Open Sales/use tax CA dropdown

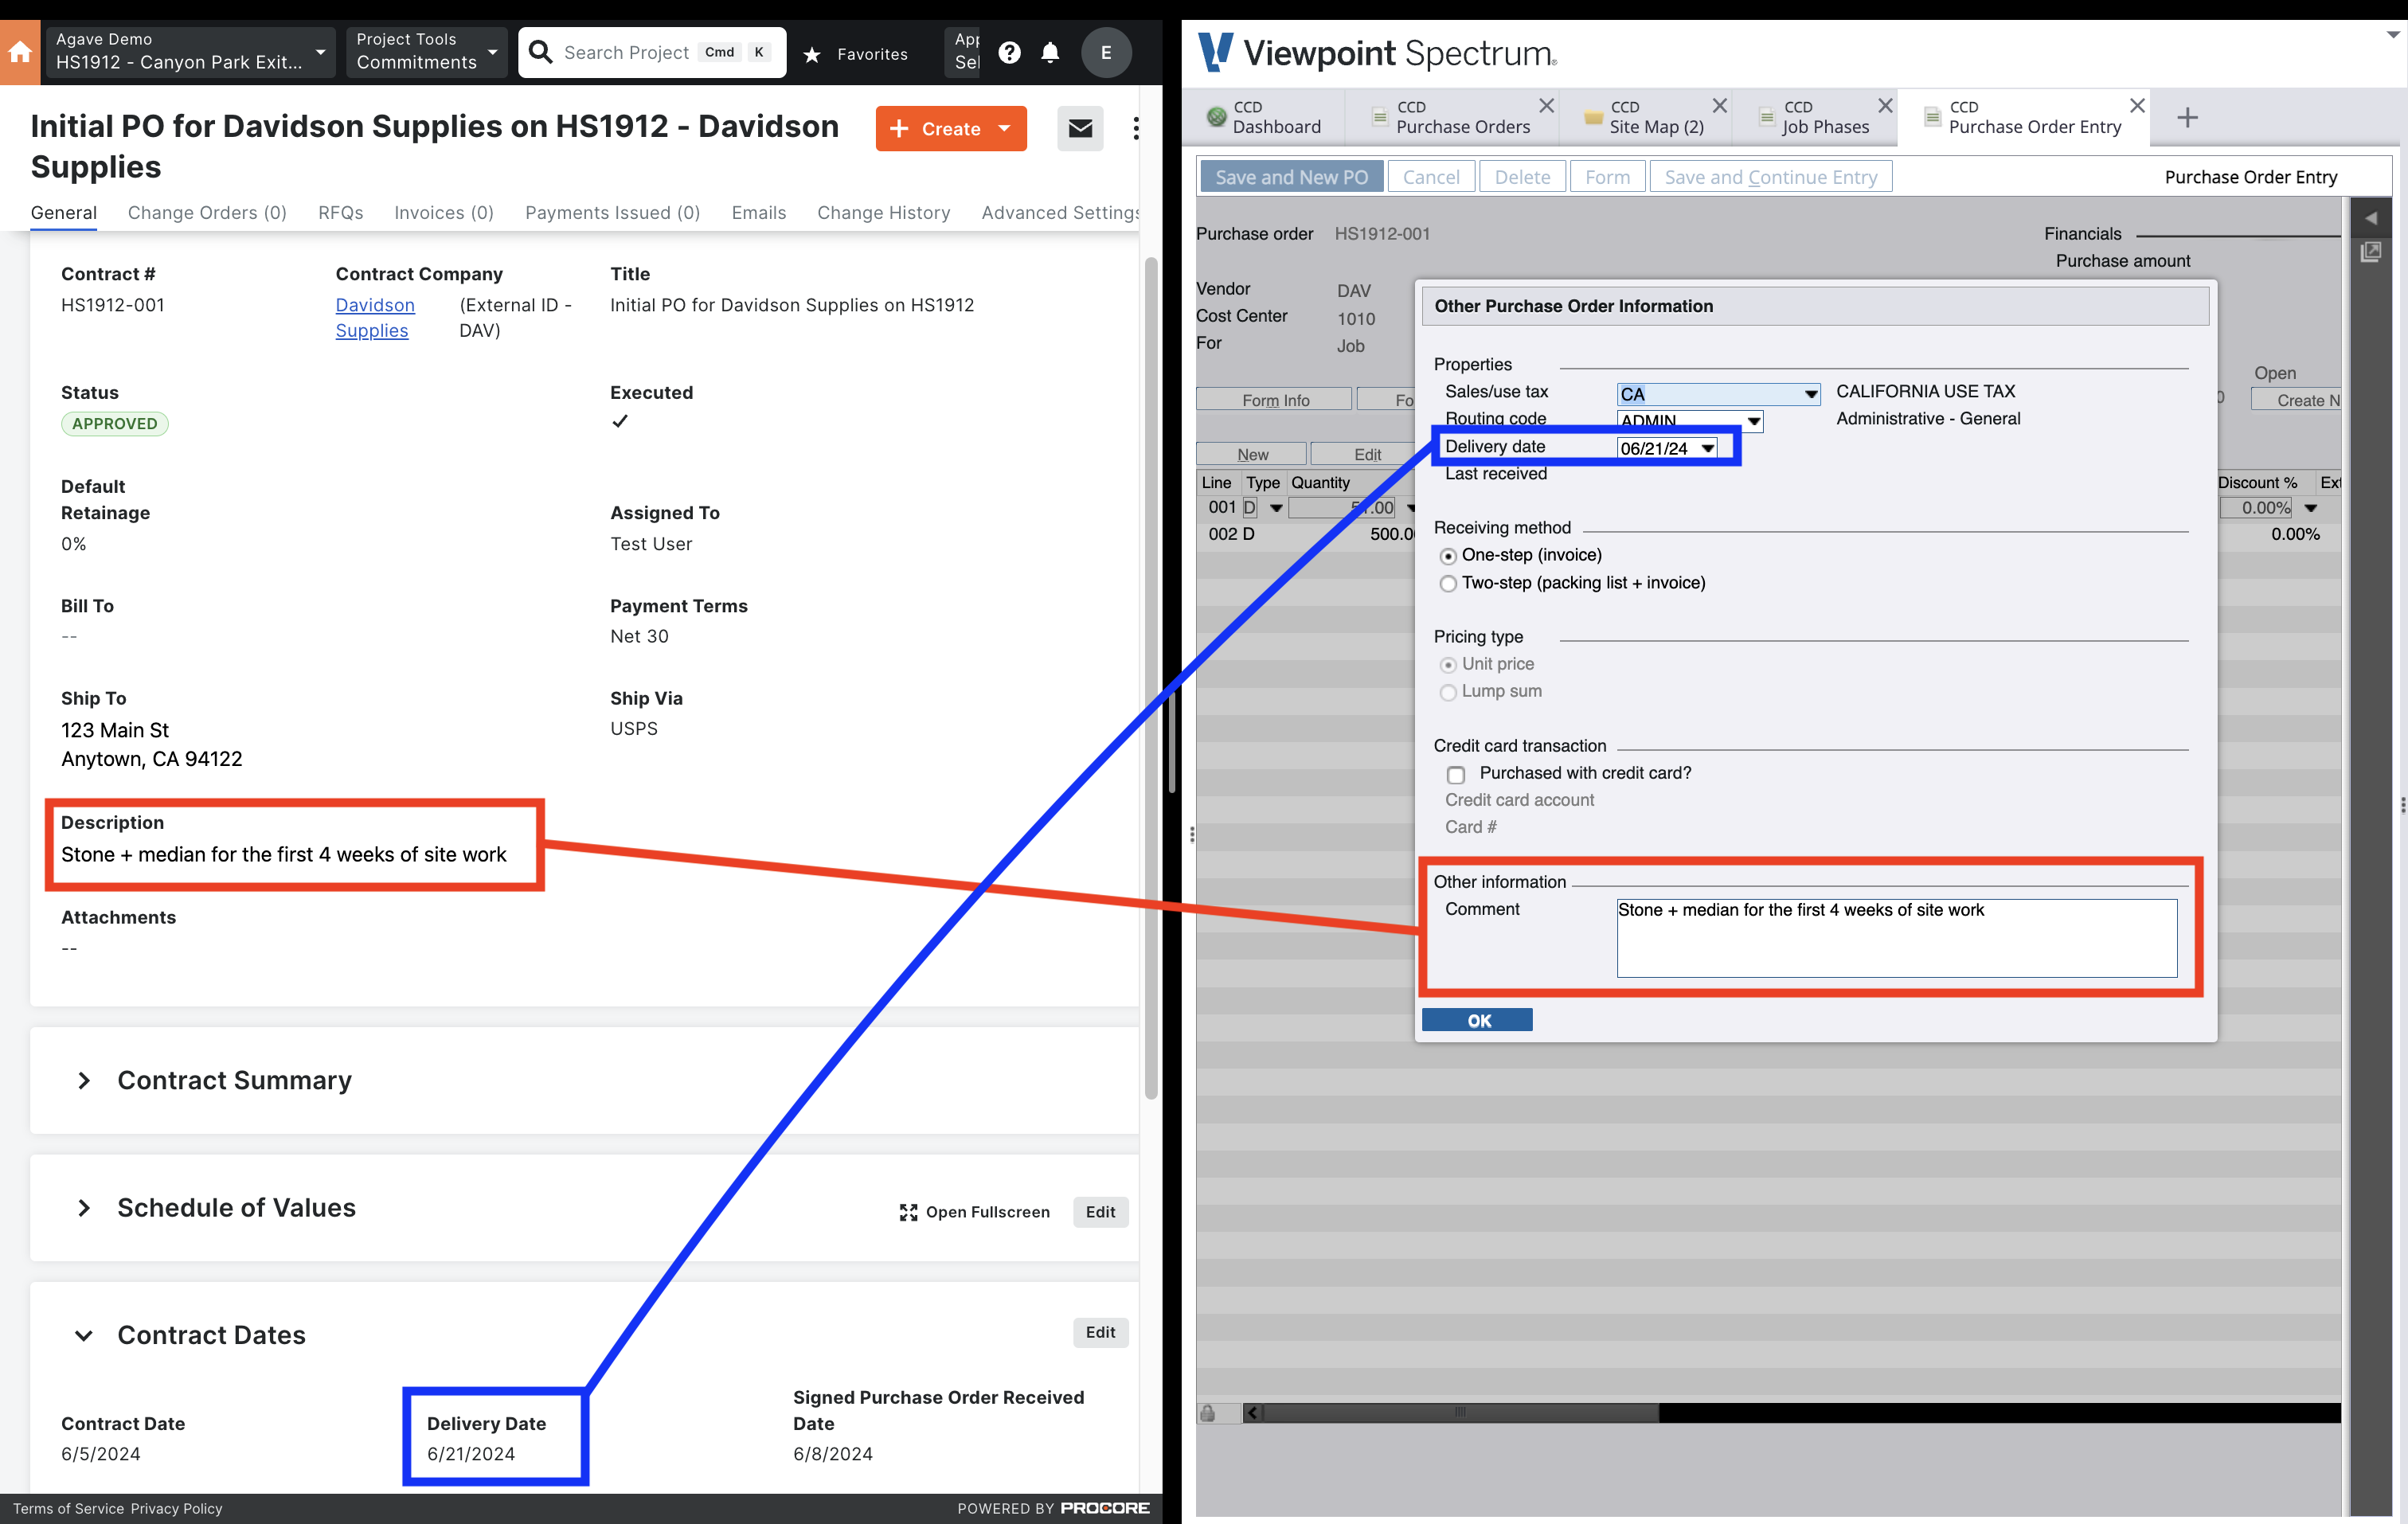pyautogui.click(x=1810, y=395)
